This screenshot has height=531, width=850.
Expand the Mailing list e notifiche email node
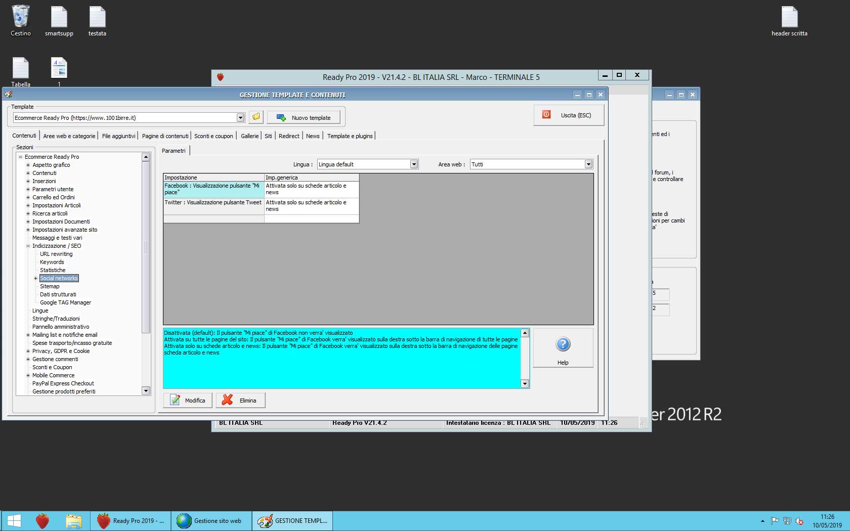pyautogui.click(x=28, y=335)
